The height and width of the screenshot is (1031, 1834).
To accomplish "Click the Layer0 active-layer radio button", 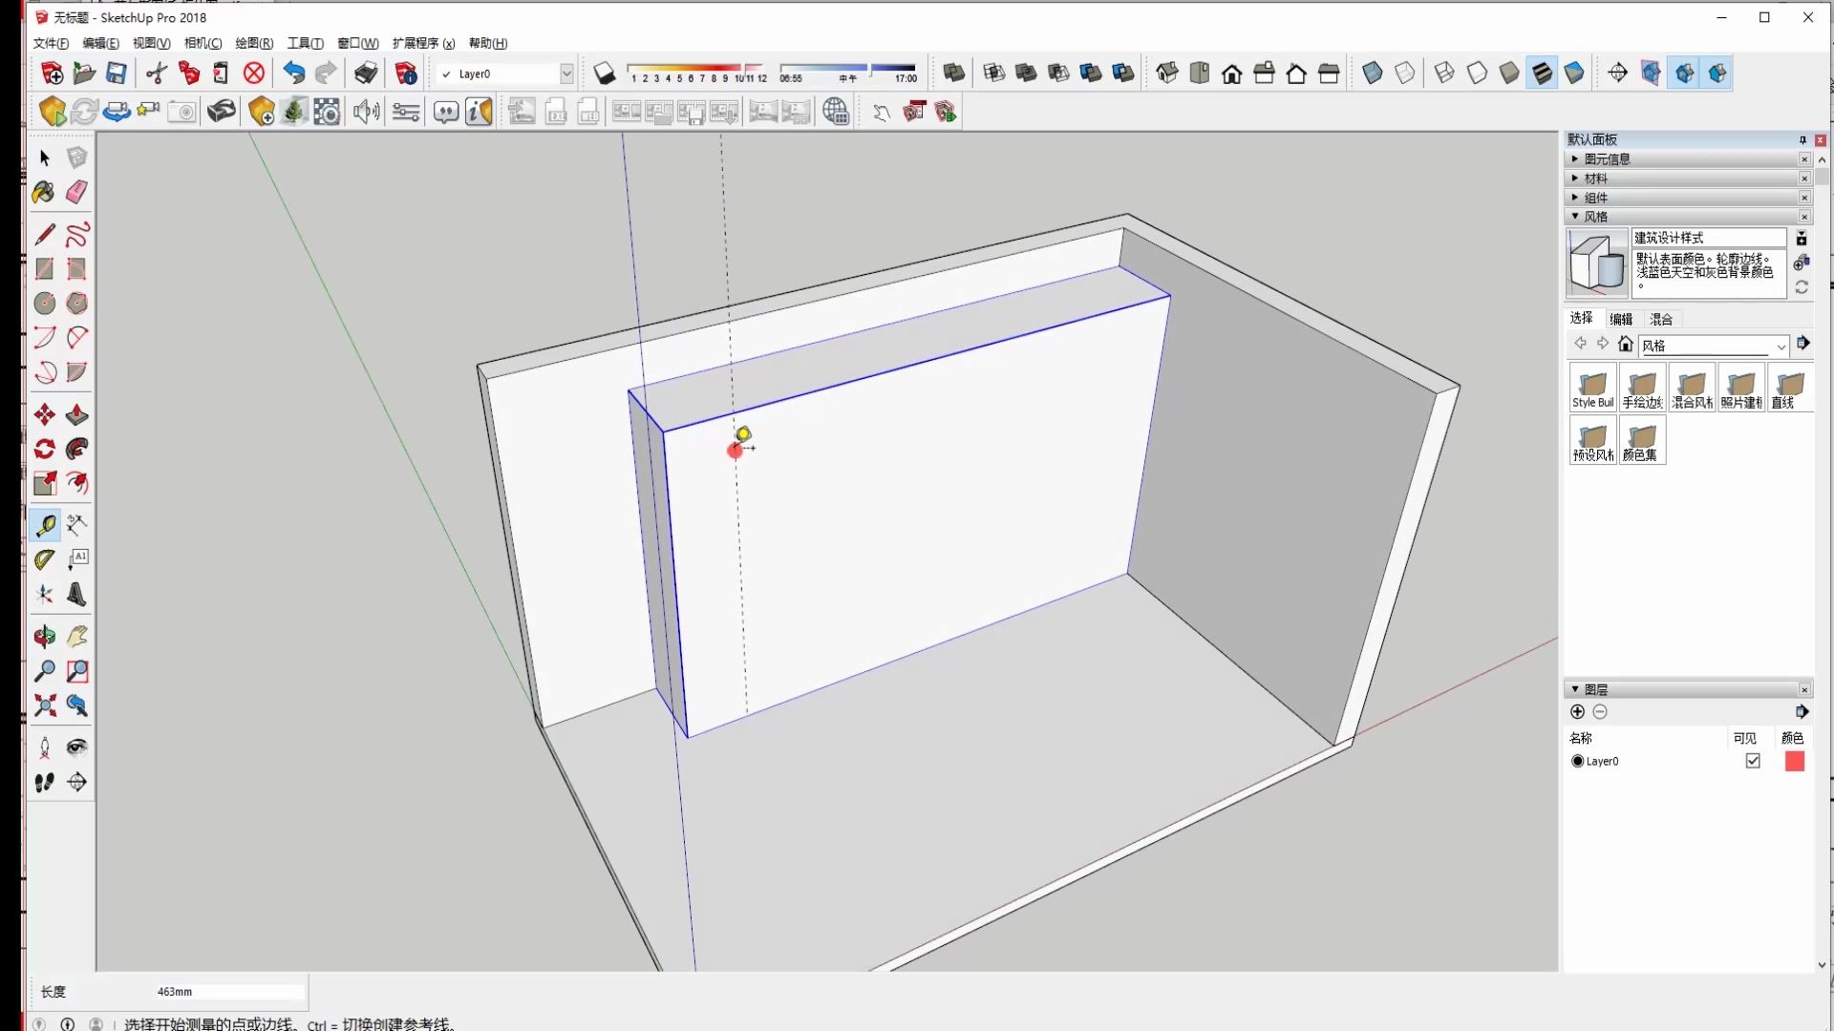I will (1577, 761).
